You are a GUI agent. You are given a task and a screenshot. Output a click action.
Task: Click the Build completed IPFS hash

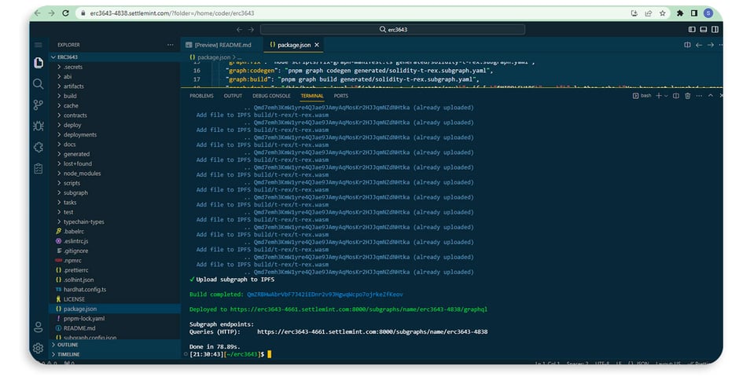(325, 295)
